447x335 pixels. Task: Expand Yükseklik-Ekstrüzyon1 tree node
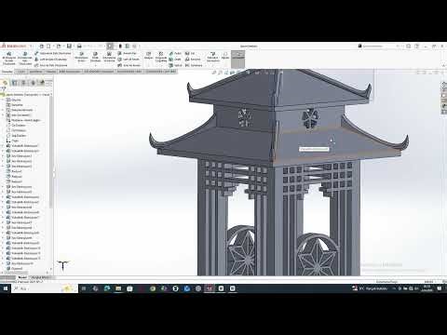3,146
